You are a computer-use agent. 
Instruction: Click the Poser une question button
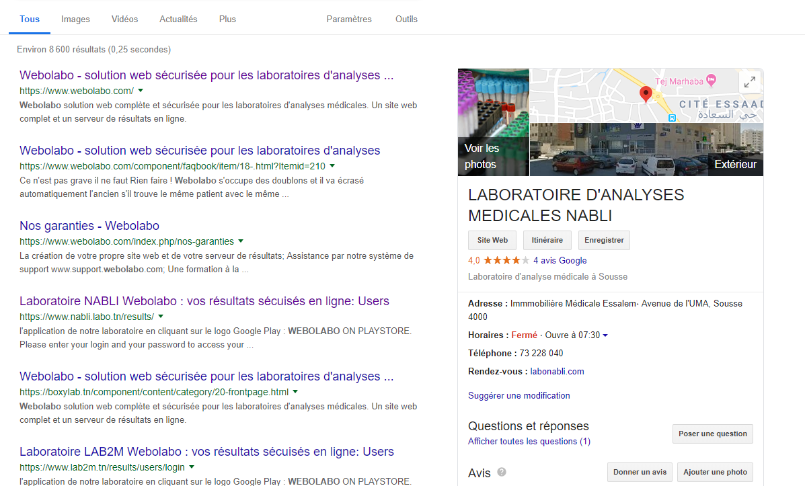[x=713, y=434]
